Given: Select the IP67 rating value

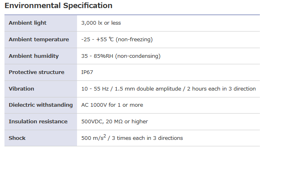Looking at the screenshot, I should point(88,72).
